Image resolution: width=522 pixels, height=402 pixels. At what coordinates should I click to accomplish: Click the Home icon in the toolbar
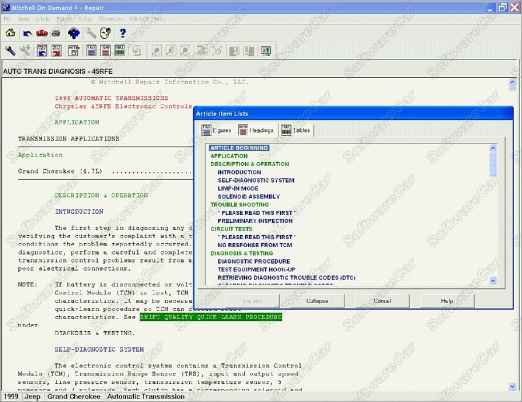(10, 33)
